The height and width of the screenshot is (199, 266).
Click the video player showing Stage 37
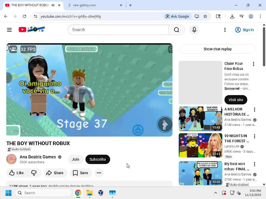coord(89,90)
